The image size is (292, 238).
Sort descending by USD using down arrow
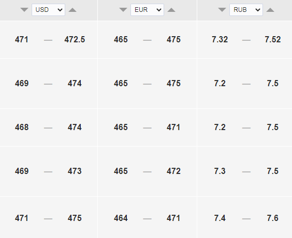click(x=24, y=10)
